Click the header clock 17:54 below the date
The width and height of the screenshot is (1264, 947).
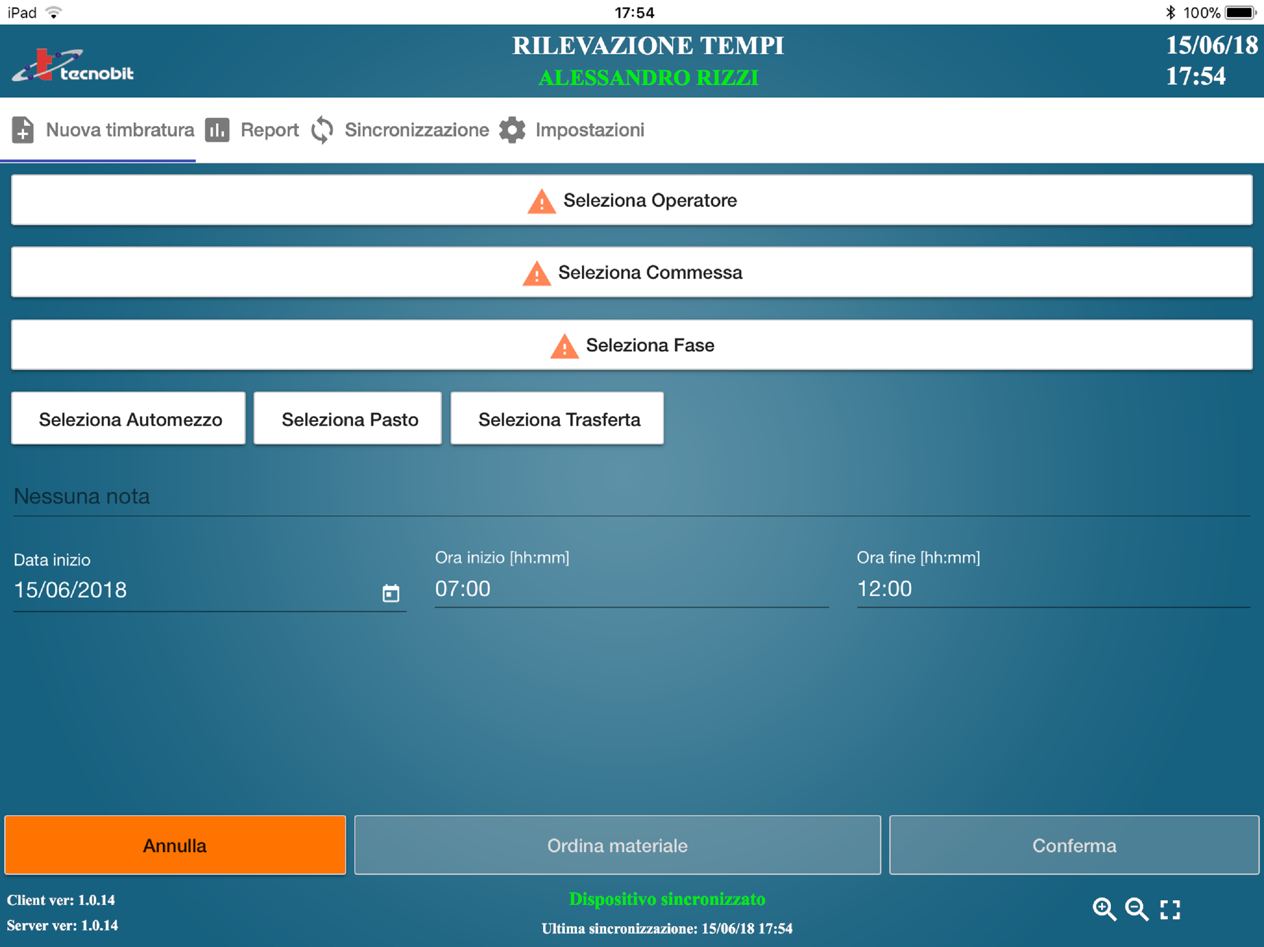coord(1196,76)
